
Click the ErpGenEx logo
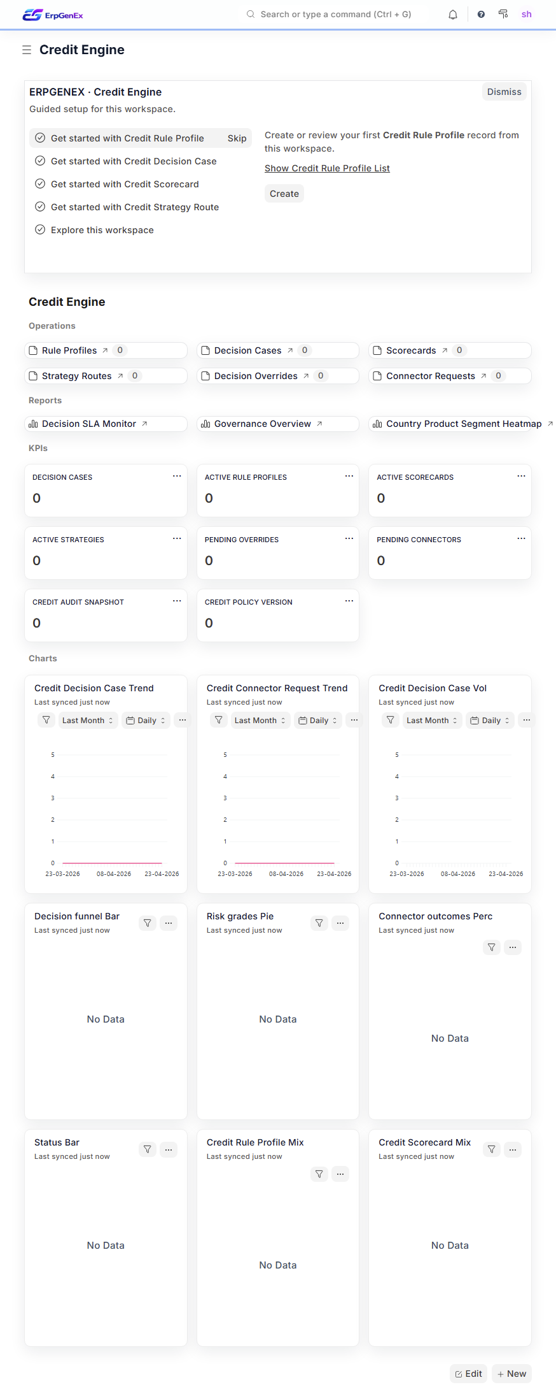pos(53,15)
